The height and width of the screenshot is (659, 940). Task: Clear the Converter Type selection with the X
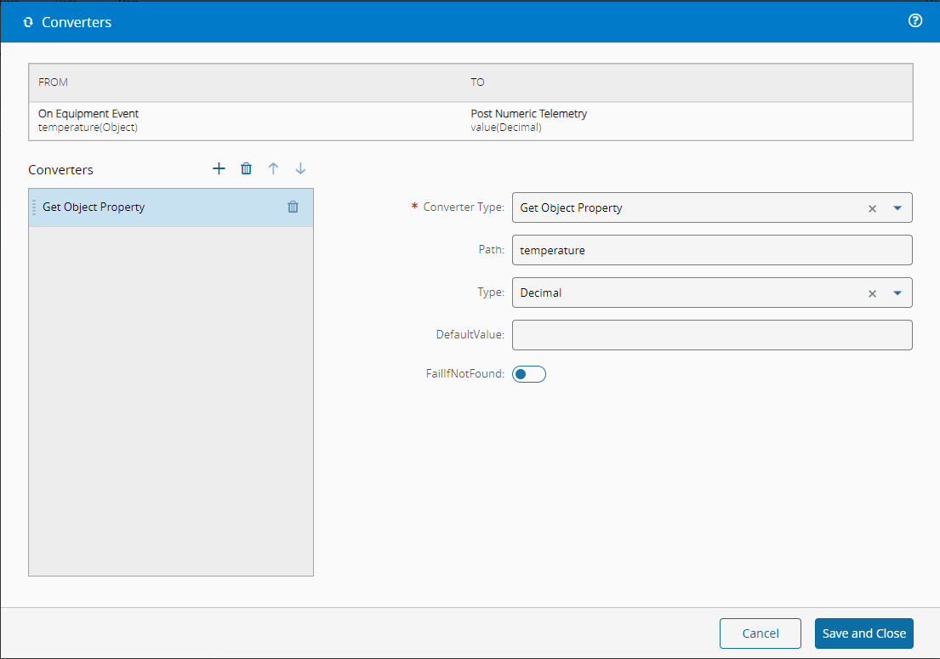click(872, 208)
